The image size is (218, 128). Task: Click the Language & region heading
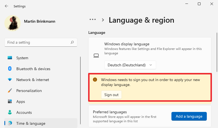tap(141, 20)
